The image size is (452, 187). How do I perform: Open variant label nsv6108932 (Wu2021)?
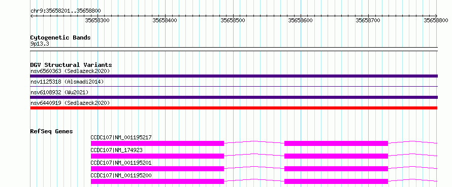click(59, 92)
